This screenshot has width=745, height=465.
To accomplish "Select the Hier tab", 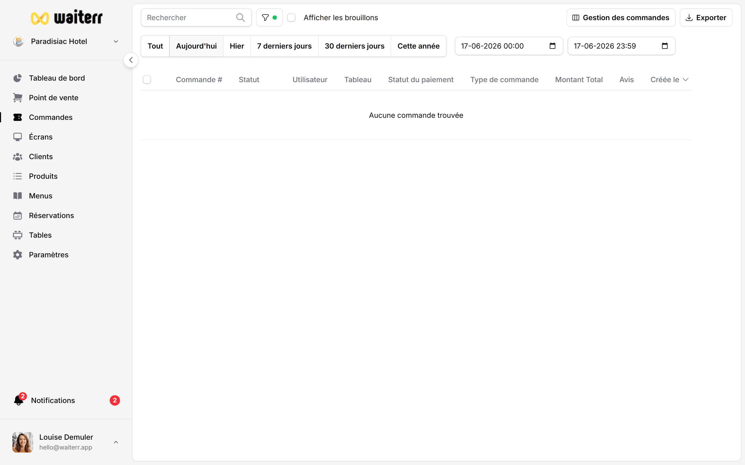I will click(237, 46).
